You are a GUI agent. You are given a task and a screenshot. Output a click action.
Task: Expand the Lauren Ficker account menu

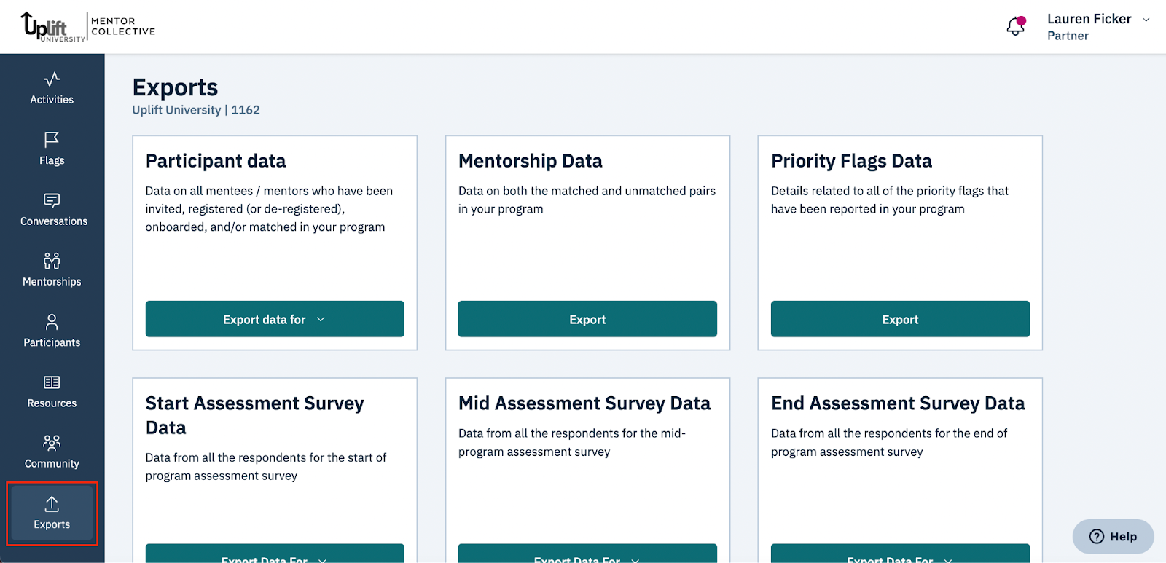coord(1146,20)
